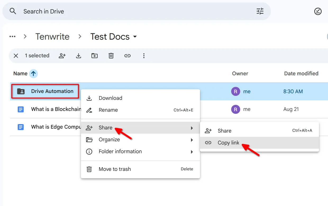
Task: Select the What is a Blockchain document
Action: (56, 109)
